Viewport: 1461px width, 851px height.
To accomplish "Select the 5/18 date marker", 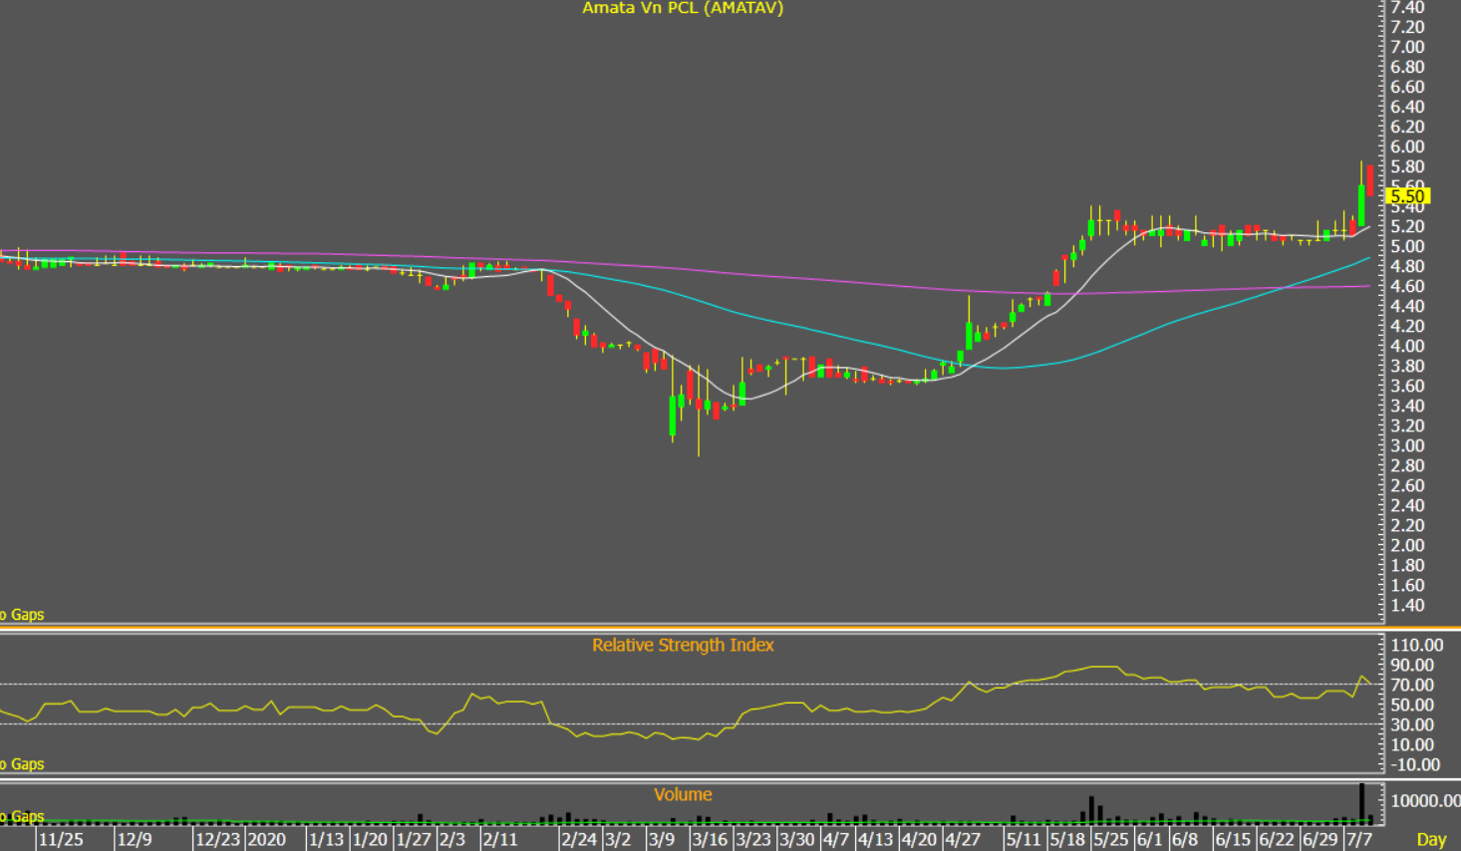I will [1067, 839].
